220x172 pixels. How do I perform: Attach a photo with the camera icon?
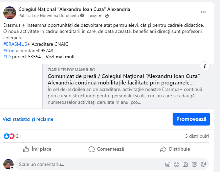[185, 164]
